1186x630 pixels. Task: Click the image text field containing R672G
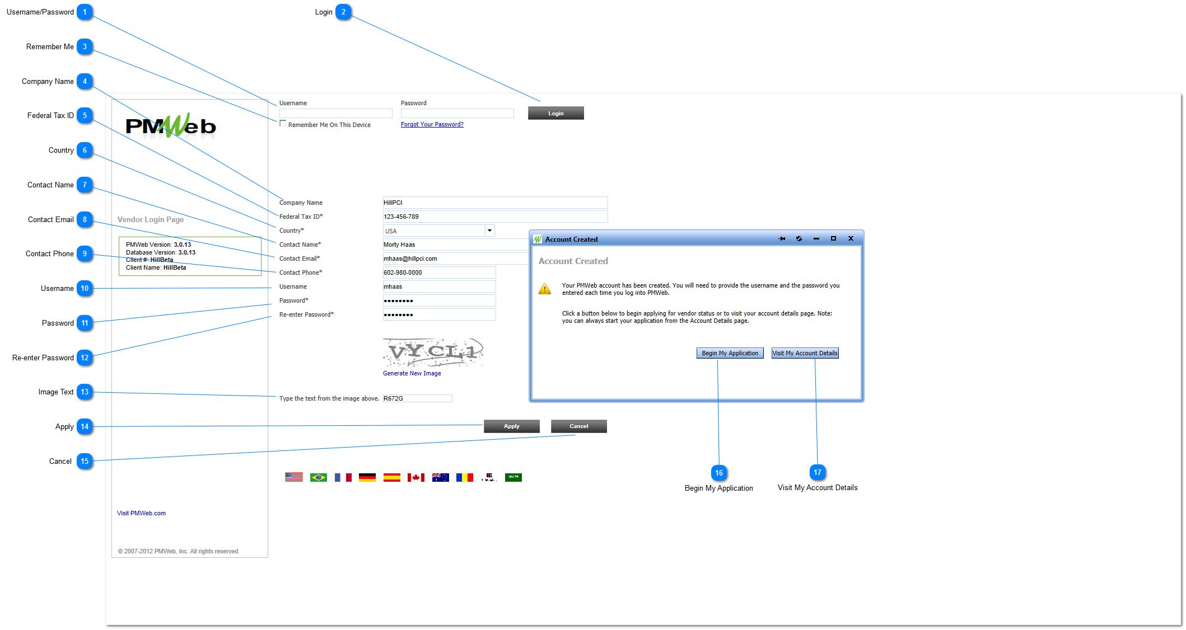(417, 398)
